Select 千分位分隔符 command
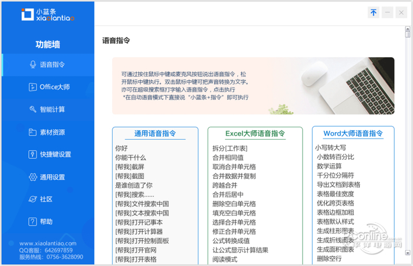This screenshot has height=266, width=413. (x=336, y=175)
